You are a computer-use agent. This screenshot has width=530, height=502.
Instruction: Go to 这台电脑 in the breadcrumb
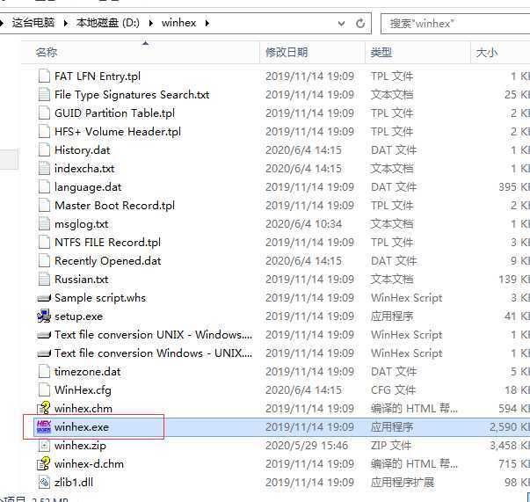point(33,23)
